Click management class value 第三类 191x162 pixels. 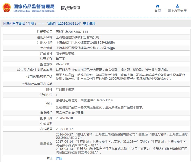tap(60, 59)
